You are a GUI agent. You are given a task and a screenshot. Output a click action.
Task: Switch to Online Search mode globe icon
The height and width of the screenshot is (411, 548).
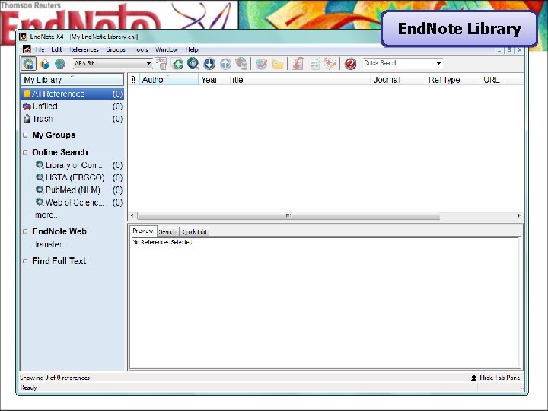coord(60,64)
